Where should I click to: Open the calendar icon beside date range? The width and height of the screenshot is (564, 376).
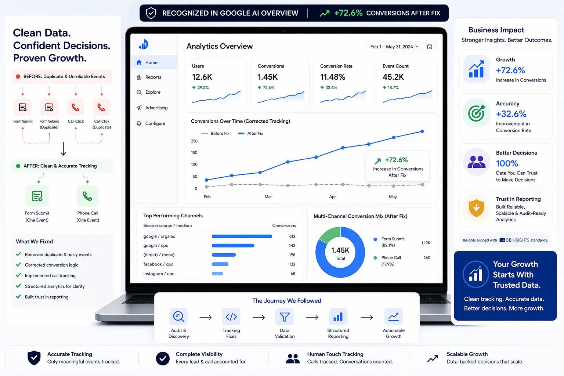click(x=430, y=47)
